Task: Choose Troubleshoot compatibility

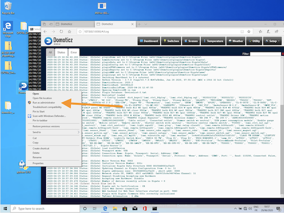Action: click(54, 107)
